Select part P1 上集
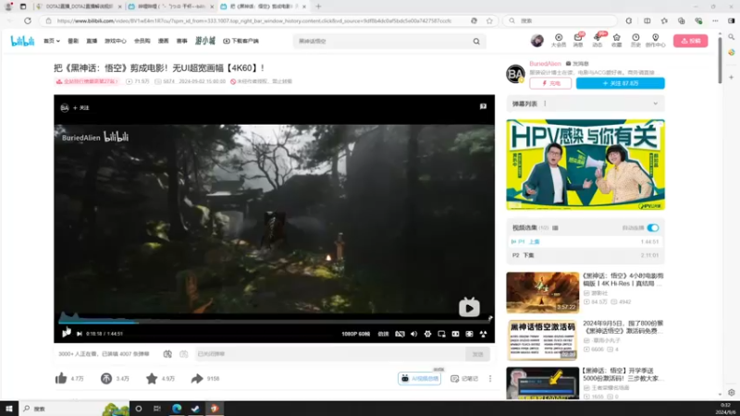Screen dimensions: 740x416 (x=586, y=241)
